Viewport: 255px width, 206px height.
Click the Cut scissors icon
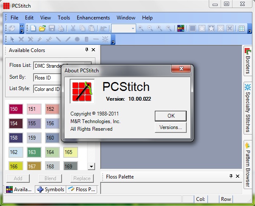pos(73,28)
